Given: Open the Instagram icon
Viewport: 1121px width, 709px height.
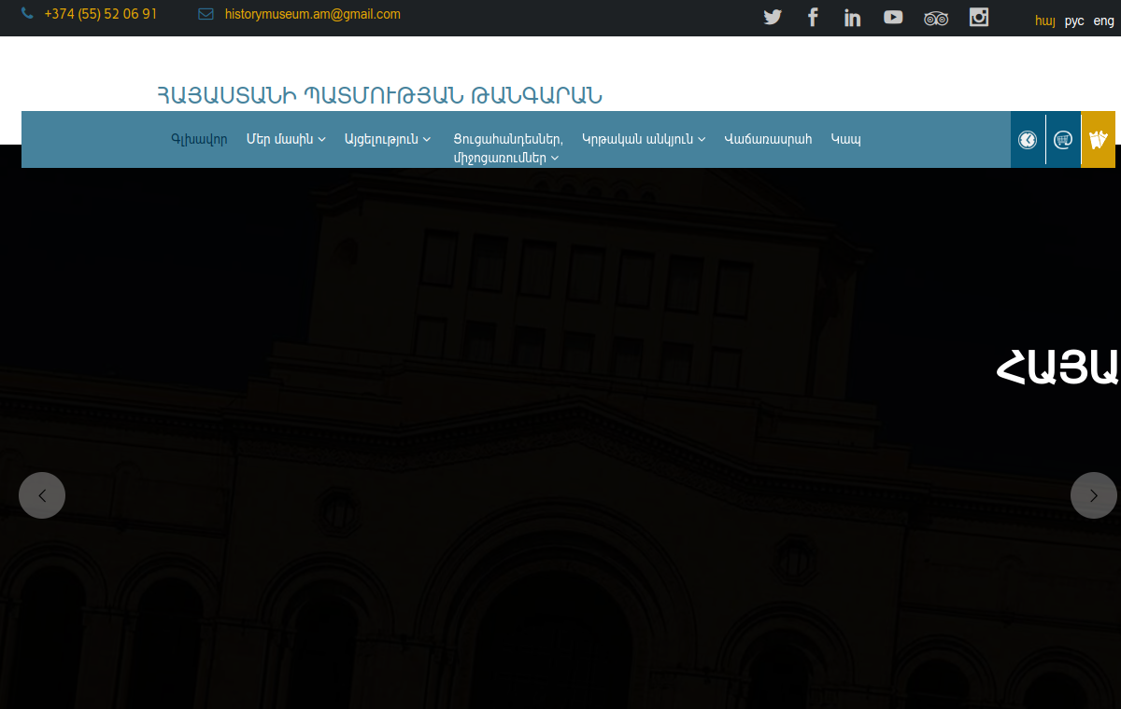Looking at the screenshot, I should pos(979,17).
